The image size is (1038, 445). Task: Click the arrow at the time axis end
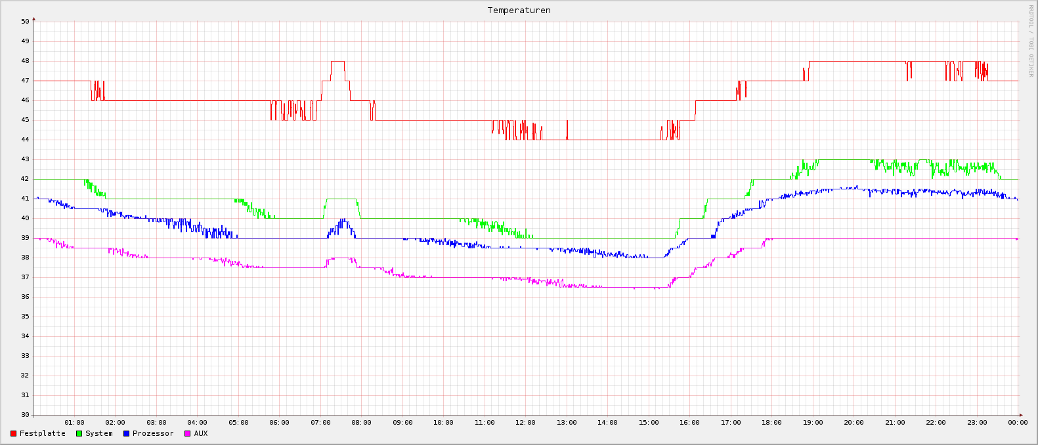[x=1021, y=415]
